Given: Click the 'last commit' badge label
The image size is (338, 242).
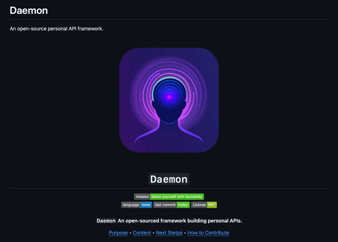Looking at the screenshot, I should tap(165, 205).
